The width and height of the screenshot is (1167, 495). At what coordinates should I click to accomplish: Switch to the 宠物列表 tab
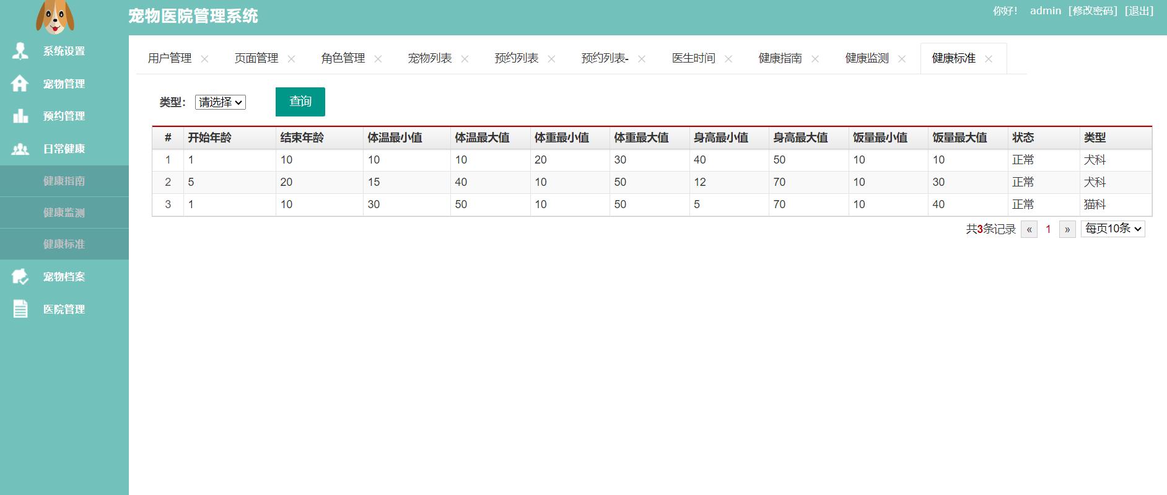430,58
